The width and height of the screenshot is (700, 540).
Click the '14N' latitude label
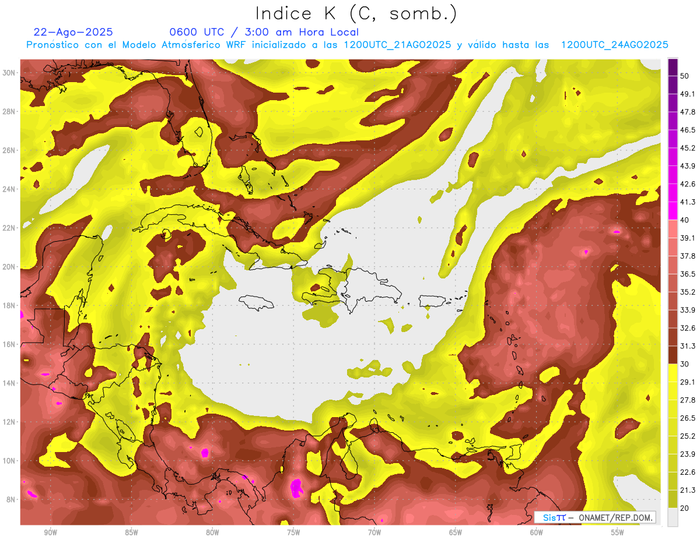click(10, 383)
